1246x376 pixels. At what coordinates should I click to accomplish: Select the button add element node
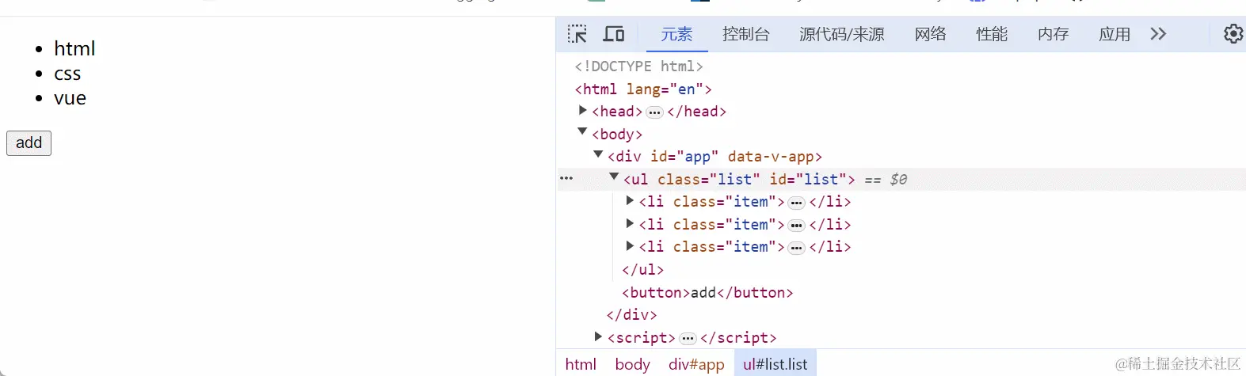pyautogui.click(x=707, y=293)
